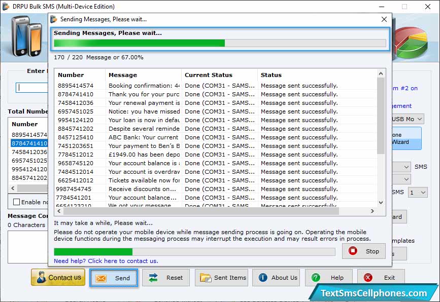Open the help contact link
Viewport: 440px width, 302px height.
point(106,261)
